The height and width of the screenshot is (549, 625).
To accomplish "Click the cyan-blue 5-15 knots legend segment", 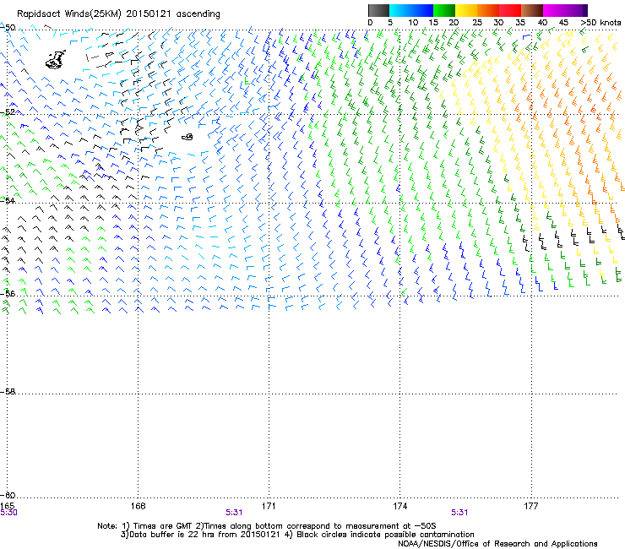I will click(x=411, y=10).
